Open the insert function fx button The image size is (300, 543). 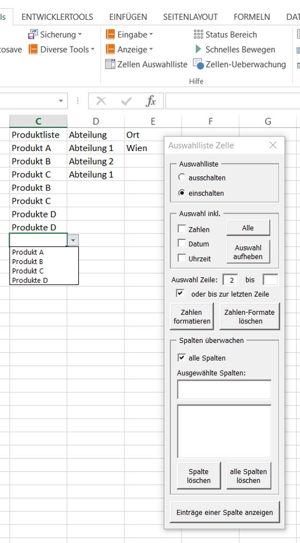pyautogui.click(x=151, y=101)
